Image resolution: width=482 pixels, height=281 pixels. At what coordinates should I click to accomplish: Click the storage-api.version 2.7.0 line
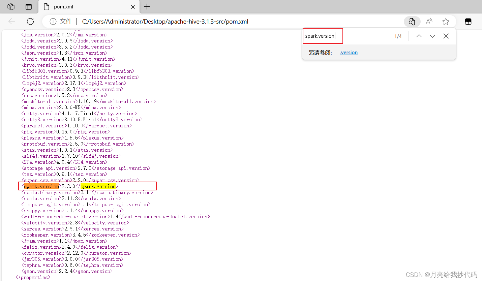[x=86, y=168]
